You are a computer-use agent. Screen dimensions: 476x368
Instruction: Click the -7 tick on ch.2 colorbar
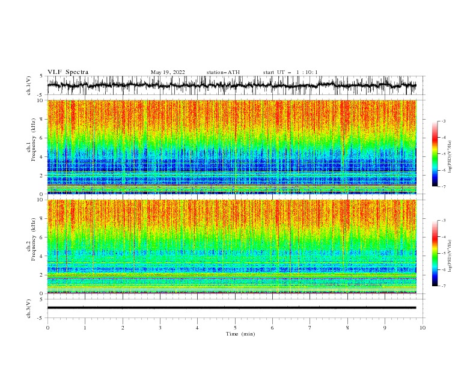click(443, 286)
